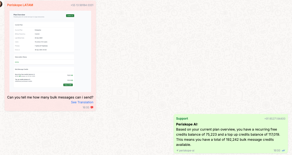The width and height of the screenshot is (292, 155).
Task: Click the blue double-check read receipt icon
Action: tap(283, 150)
